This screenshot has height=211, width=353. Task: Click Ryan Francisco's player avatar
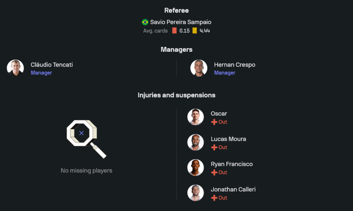click(x=196, y=168)
